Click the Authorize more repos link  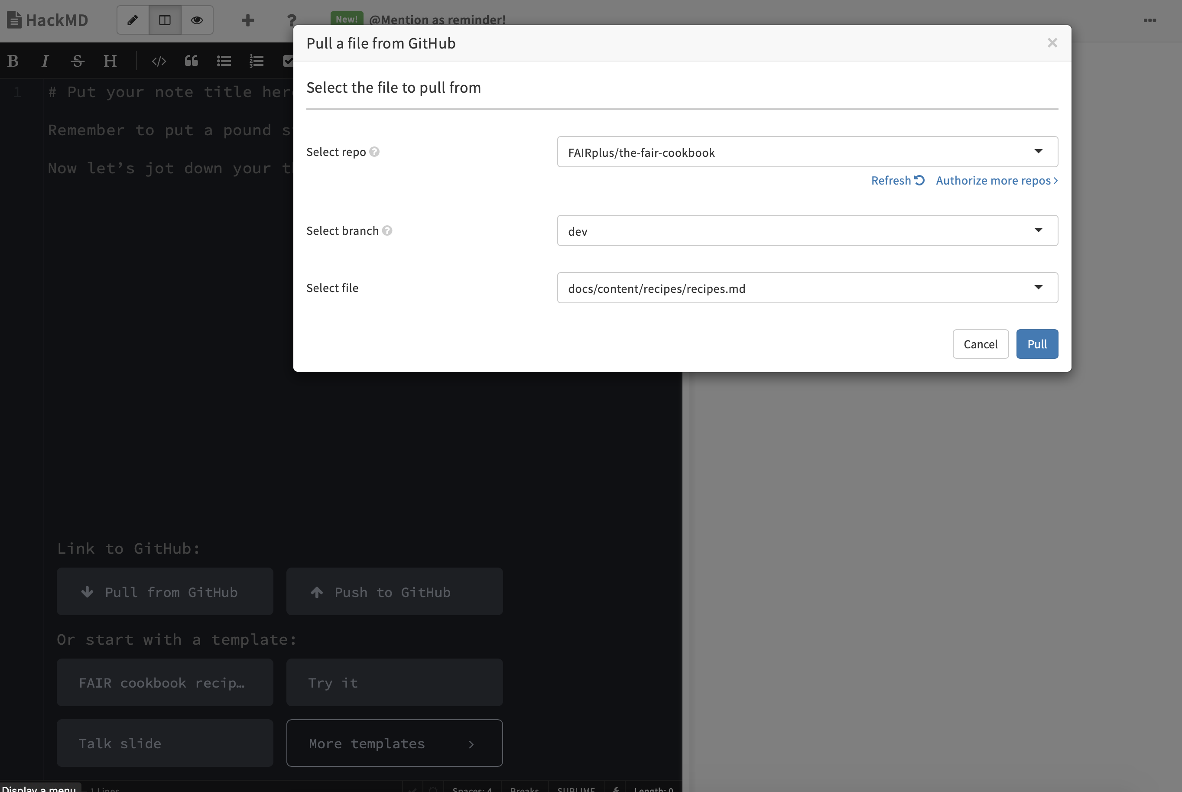(997, 179)
